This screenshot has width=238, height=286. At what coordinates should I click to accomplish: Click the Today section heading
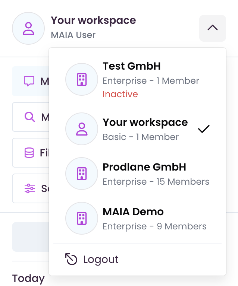coord(28,278)
